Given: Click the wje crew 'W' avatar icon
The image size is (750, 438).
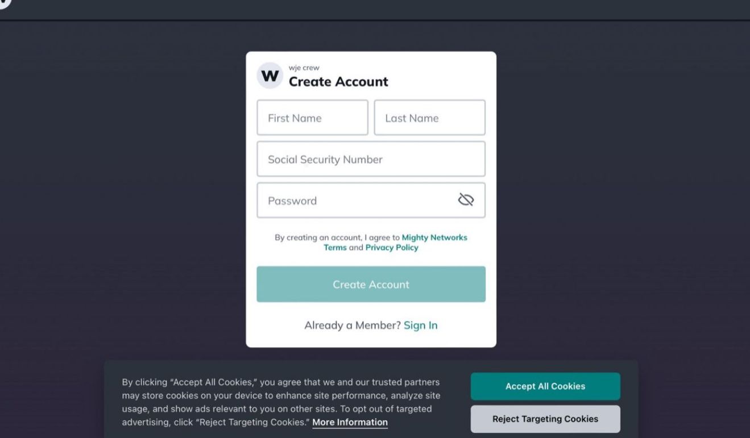Looking at the screenshot, I should 270,76.
